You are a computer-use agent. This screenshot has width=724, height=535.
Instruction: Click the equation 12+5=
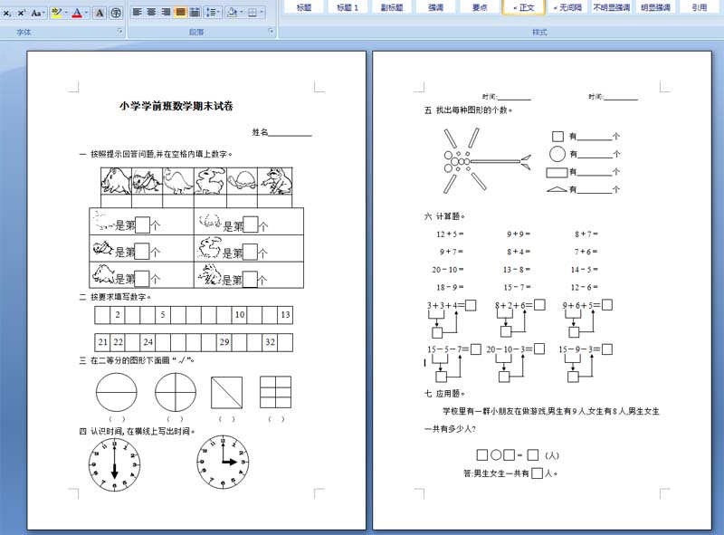pos(450,234)
